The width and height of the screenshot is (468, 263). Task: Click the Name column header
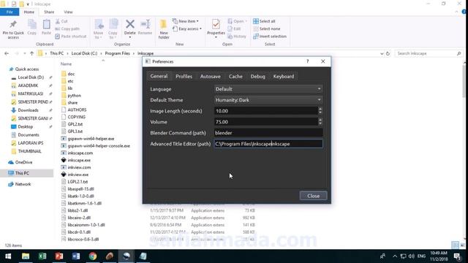point(66,64)
